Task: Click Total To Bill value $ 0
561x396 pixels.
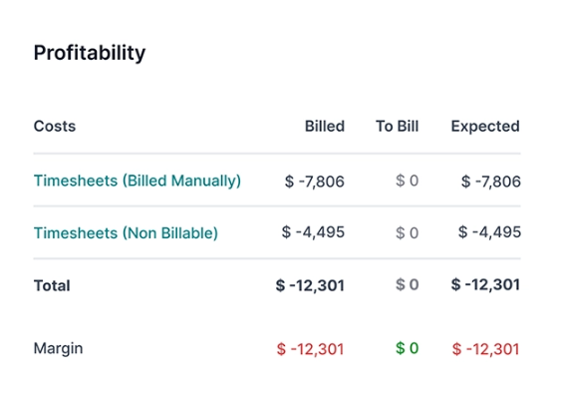Action: pos(408,285)
